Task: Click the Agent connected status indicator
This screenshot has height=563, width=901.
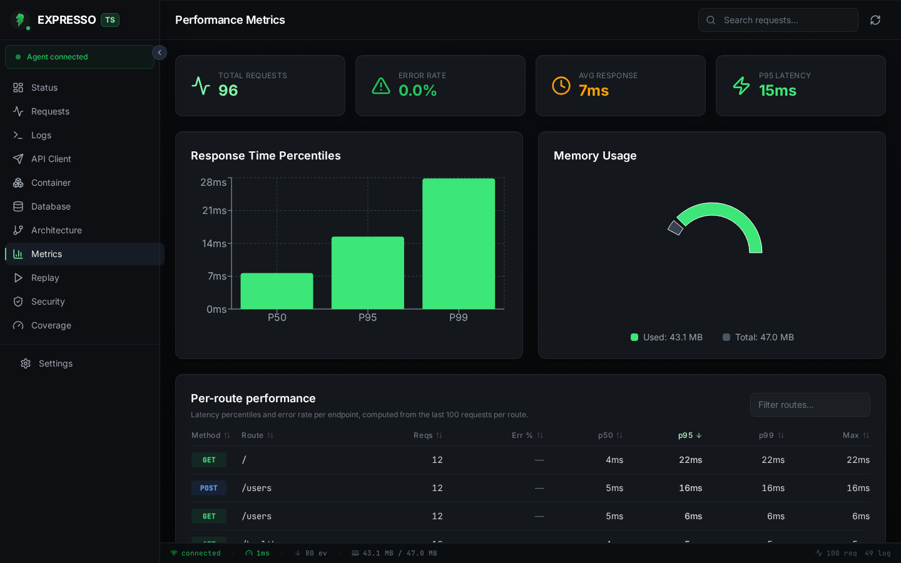Action: pyautogui.click(x=79, y=57)
